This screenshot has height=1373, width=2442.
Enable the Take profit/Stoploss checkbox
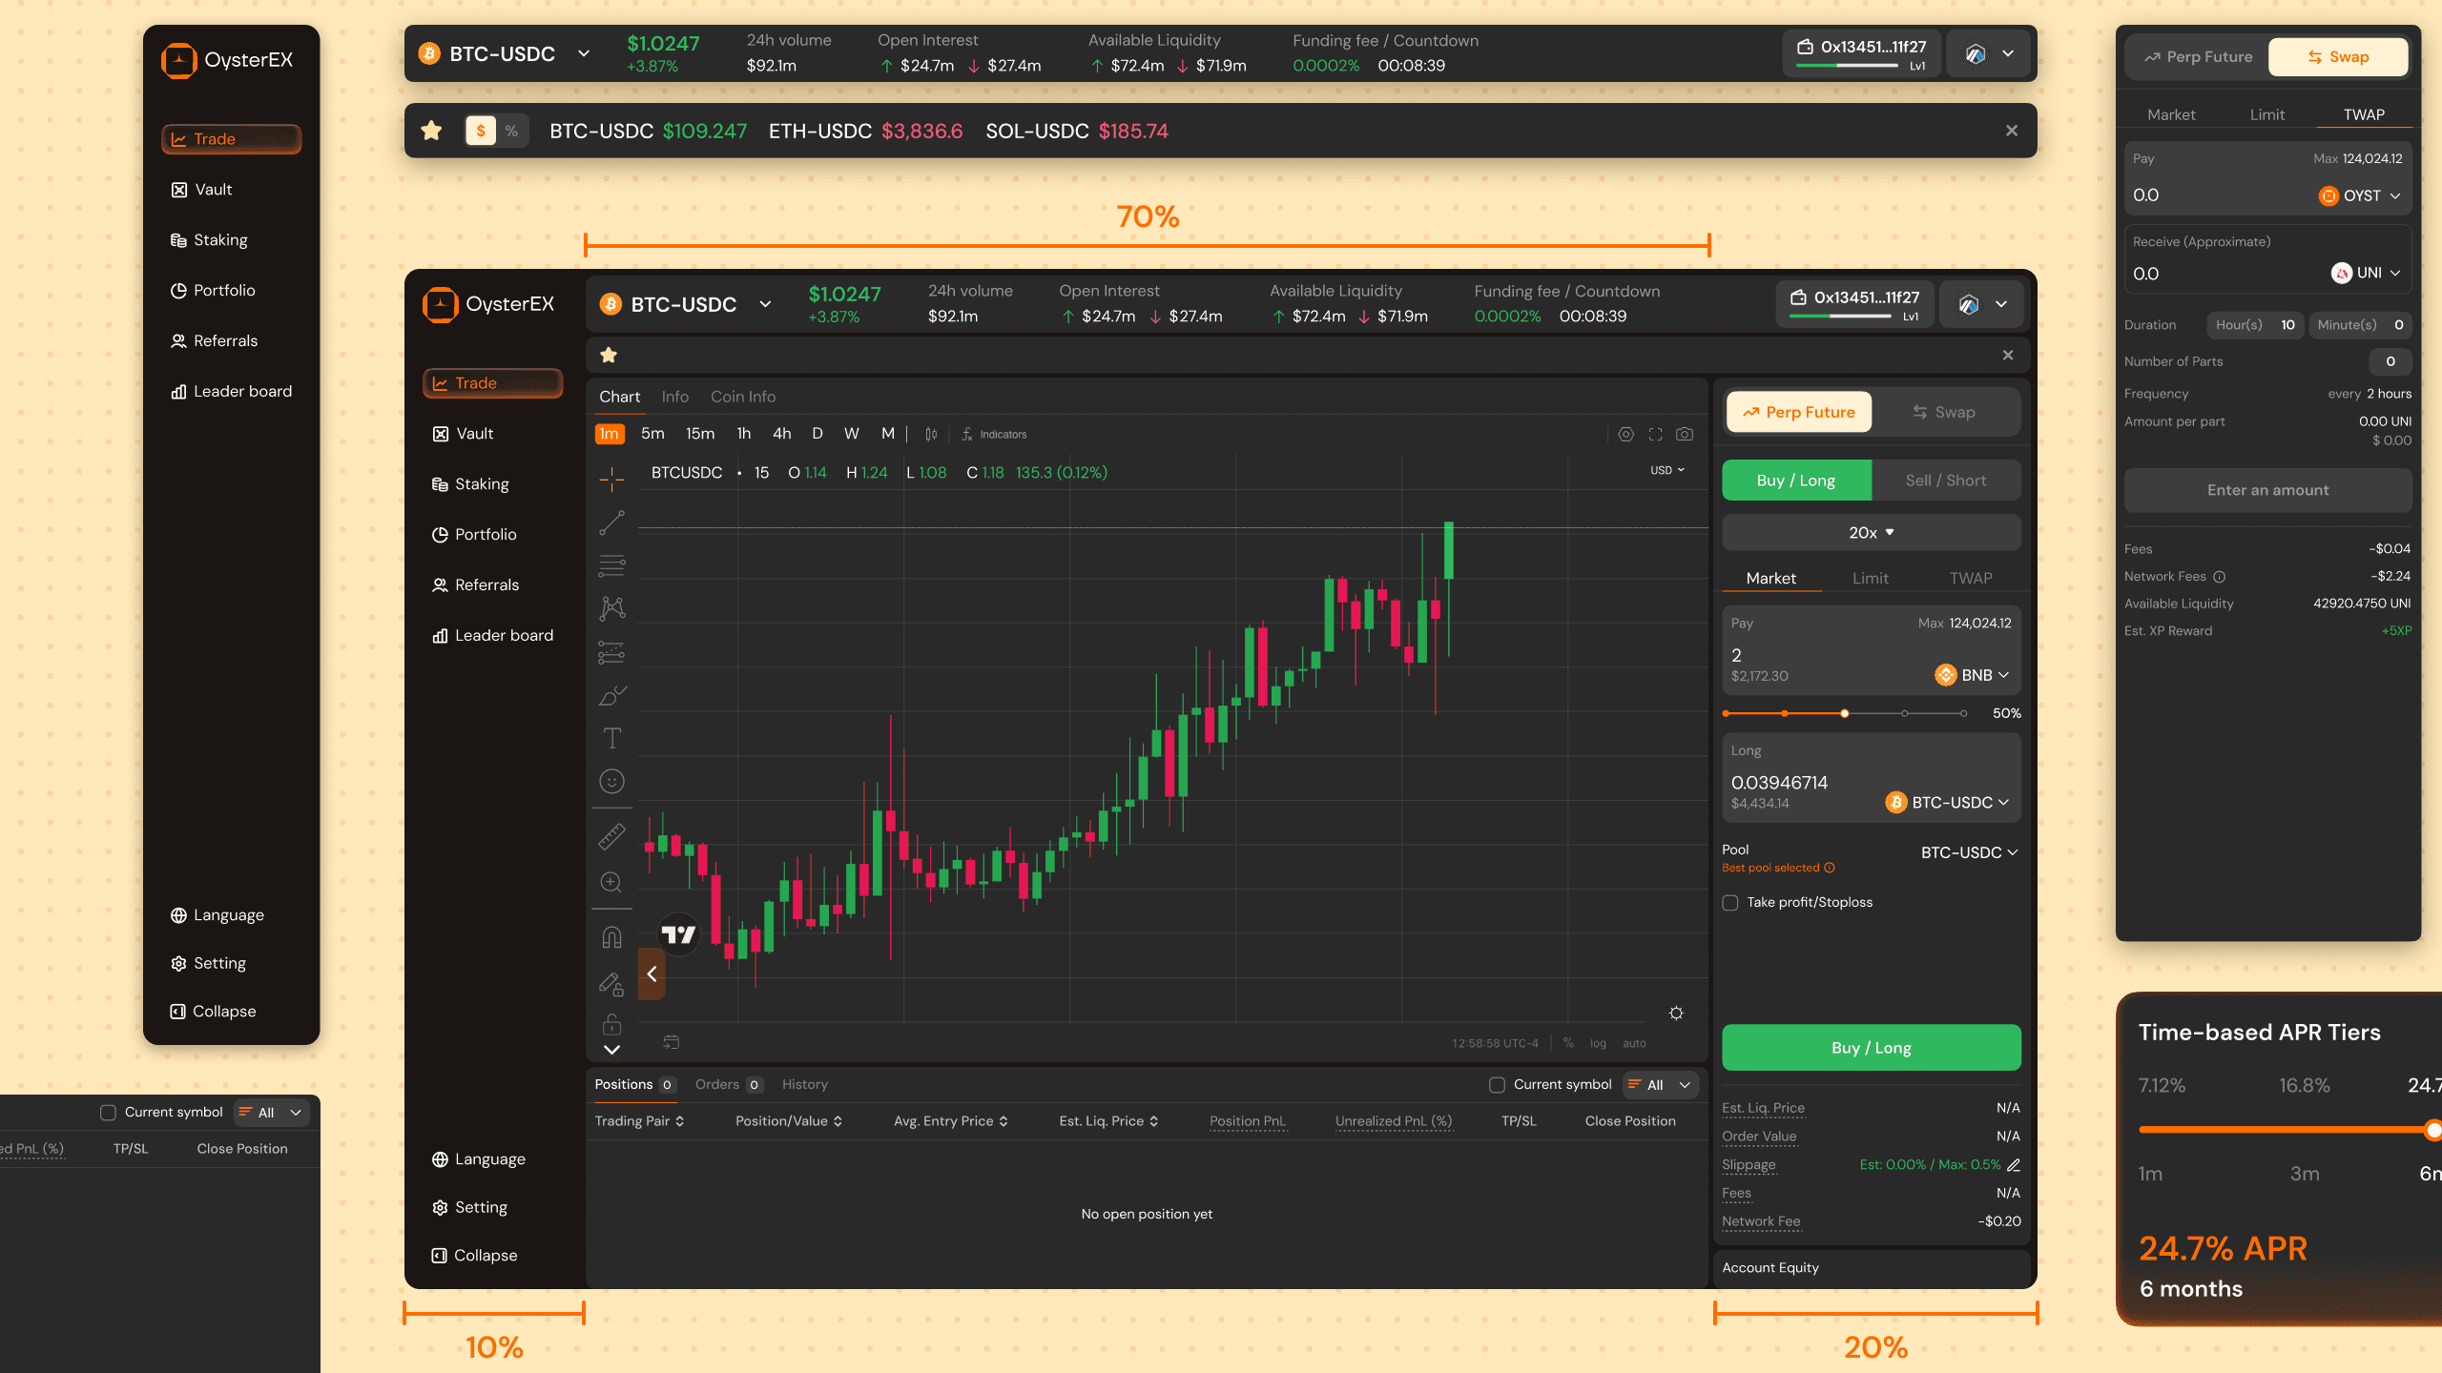tap(1730, 903)
